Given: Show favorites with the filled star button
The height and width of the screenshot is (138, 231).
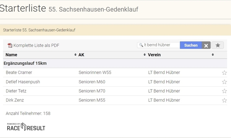Looking at the screenshot, I should point(218,45).
